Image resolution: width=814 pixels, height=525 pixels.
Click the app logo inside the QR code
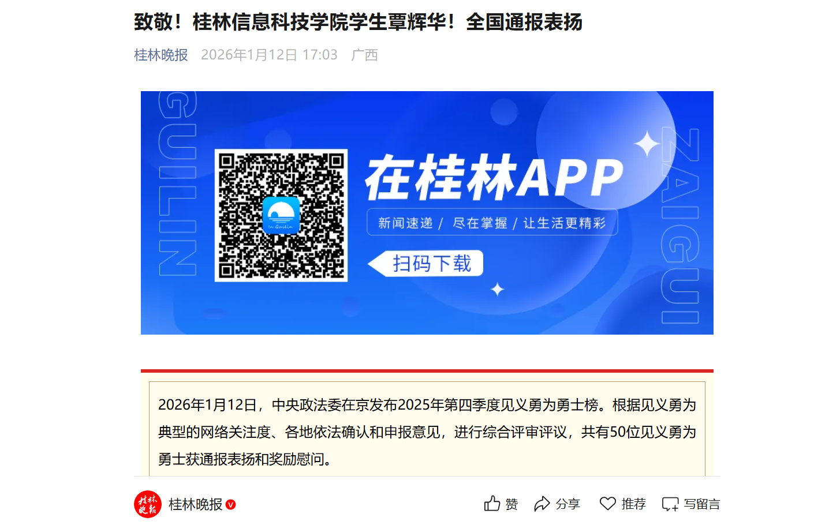coord(281,215)
